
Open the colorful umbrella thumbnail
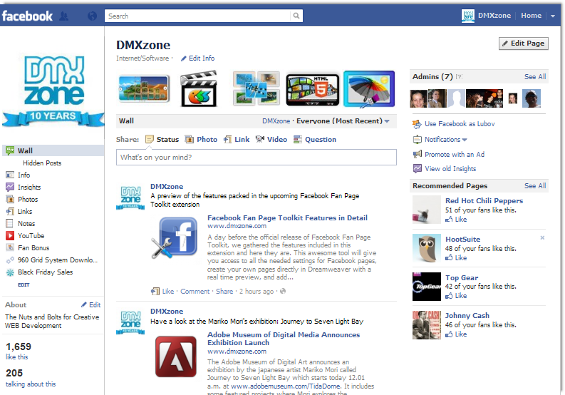pyautogui.click(x=369, y=89)
